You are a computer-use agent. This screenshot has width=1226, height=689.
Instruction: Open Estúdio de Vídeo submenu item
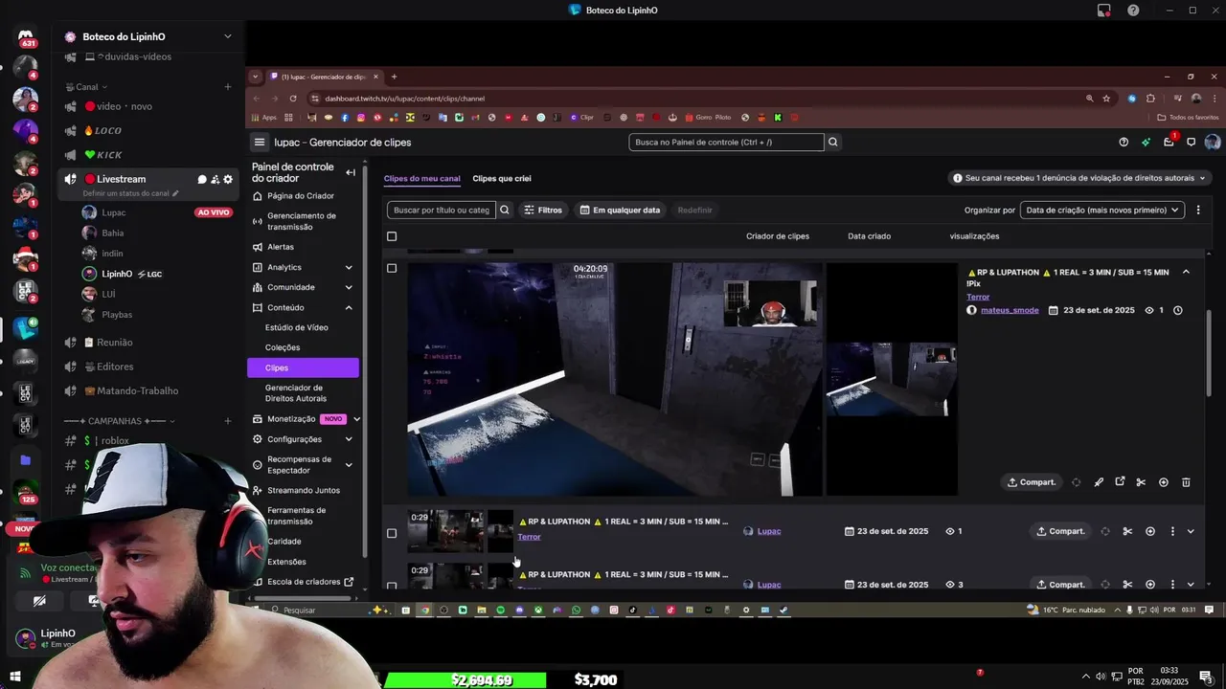296,327
